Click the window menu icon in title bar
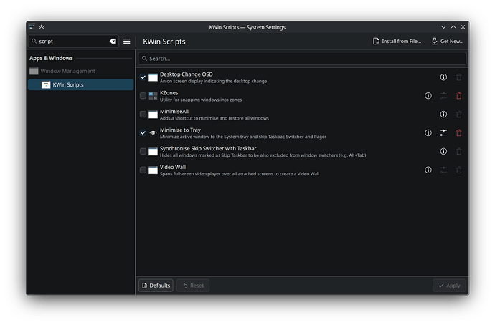The image size is (495, 325). pos(32,26)
